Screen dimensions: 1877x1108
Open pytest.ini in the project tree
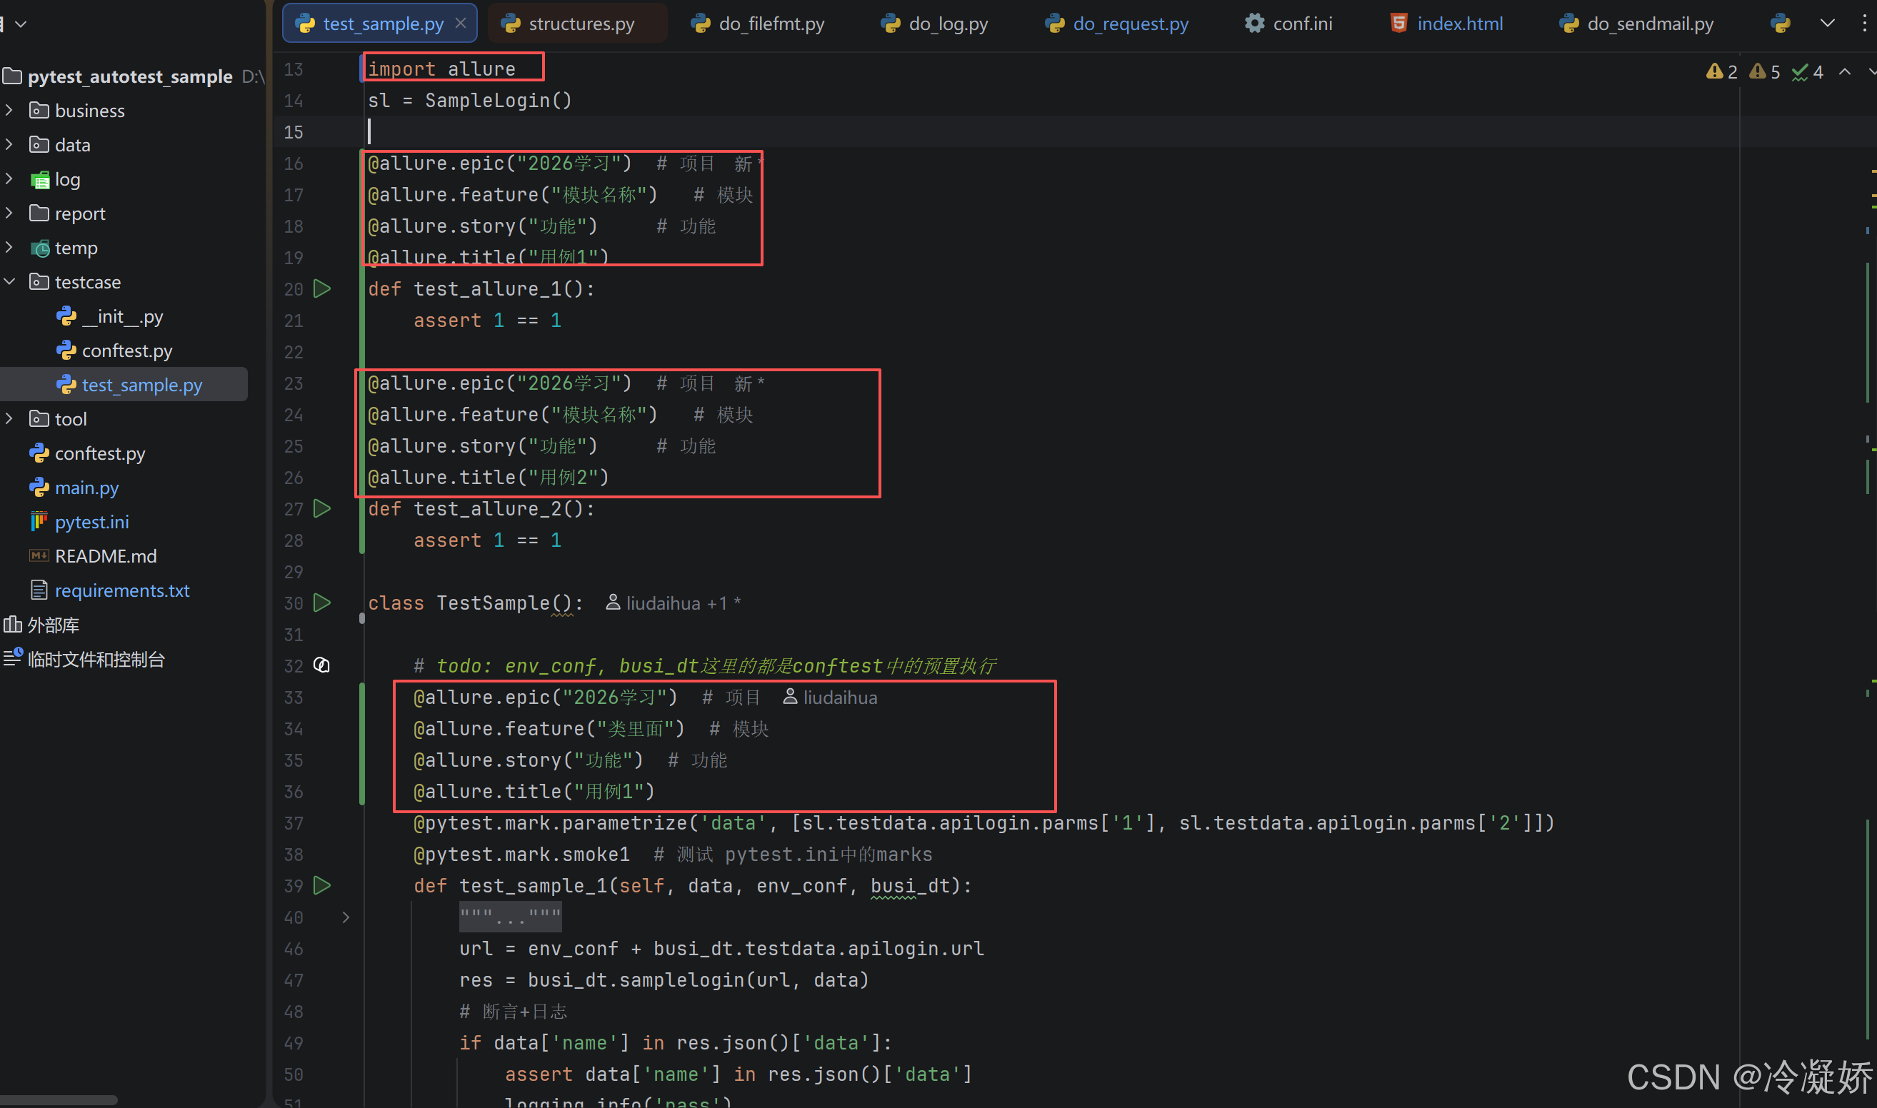click(92, 523)
